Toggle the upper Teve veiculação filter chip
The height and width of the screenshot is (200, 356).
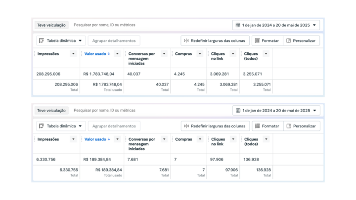click(x=51, y=25)
